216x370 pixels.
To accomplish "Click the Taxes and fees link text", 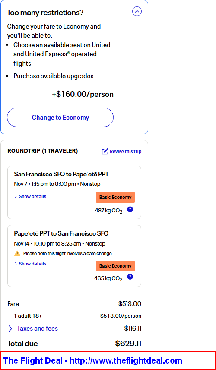I will [37, 329].
